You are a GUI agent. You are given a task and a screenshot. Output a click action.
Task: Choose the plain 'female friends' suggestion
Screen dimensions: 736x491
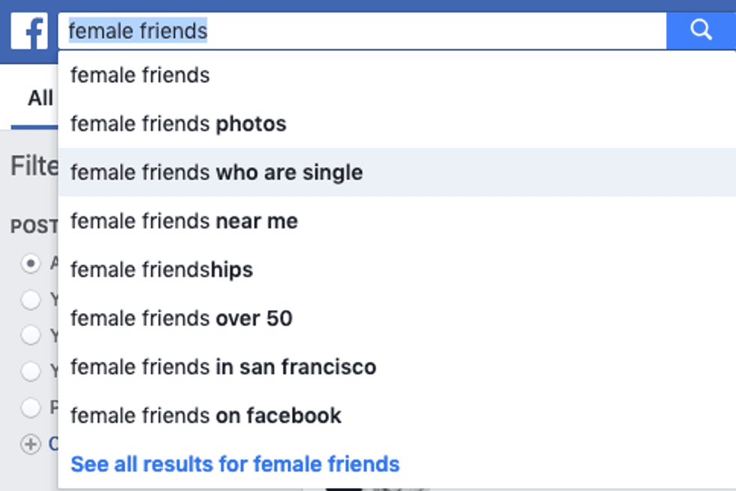140,75
